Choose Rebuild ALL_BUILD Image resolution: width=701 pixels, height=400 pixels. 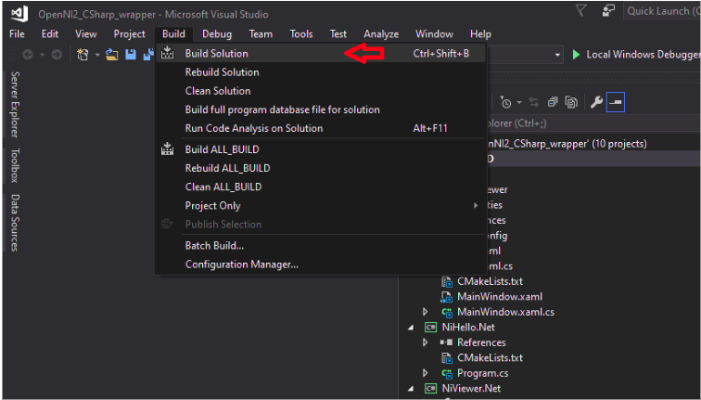coord(321,168)
